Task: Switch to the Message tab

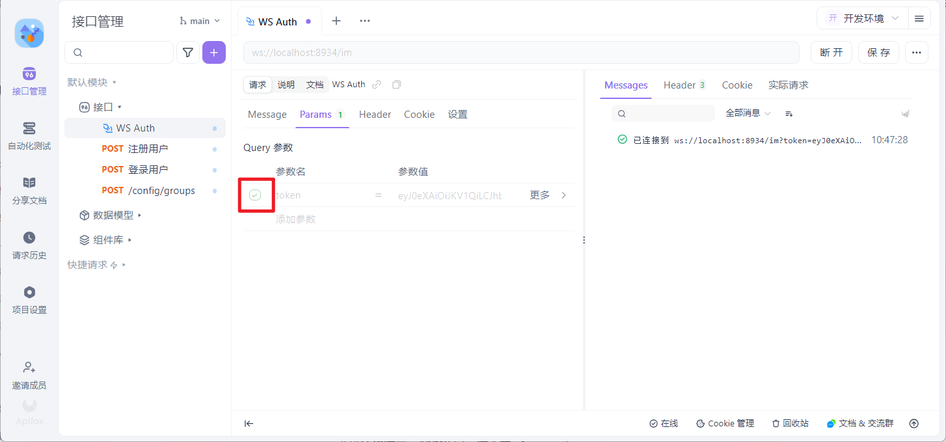Action: pos(267,114)
